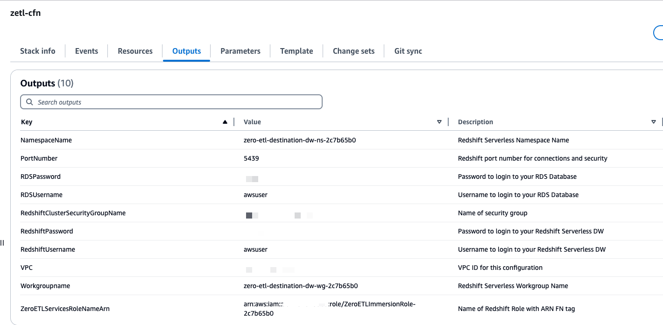Click the Value column header
The image size is (663, 325).
252,122
